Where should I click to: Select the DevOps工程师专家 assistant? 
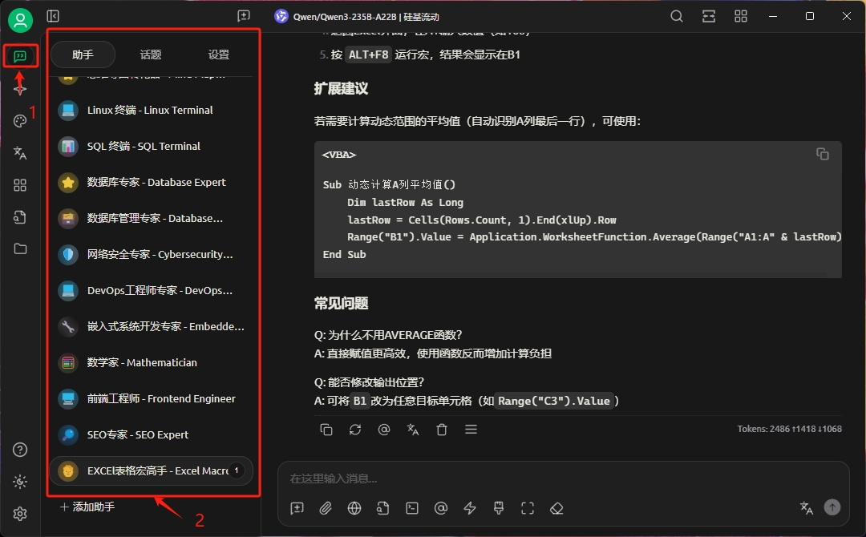152,290
